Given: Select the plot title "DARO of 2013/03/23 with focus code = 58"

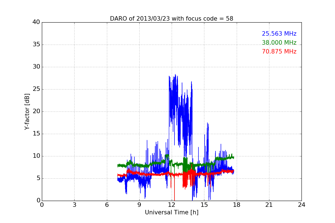Looking at the screenshot, I should tap(171, 19).
